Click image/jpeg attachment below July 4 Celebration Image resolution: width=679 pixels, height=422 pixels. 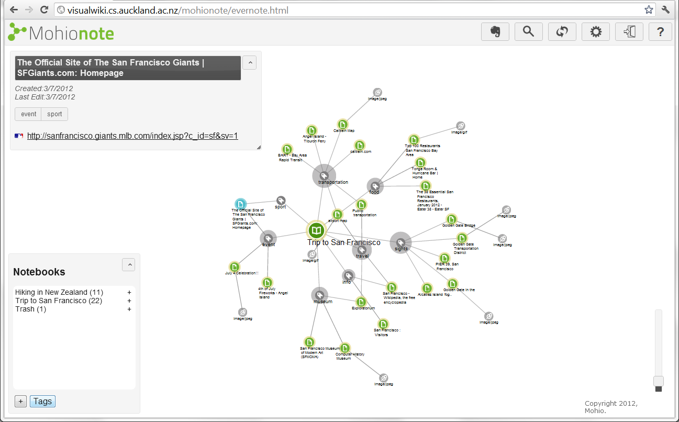242,312
